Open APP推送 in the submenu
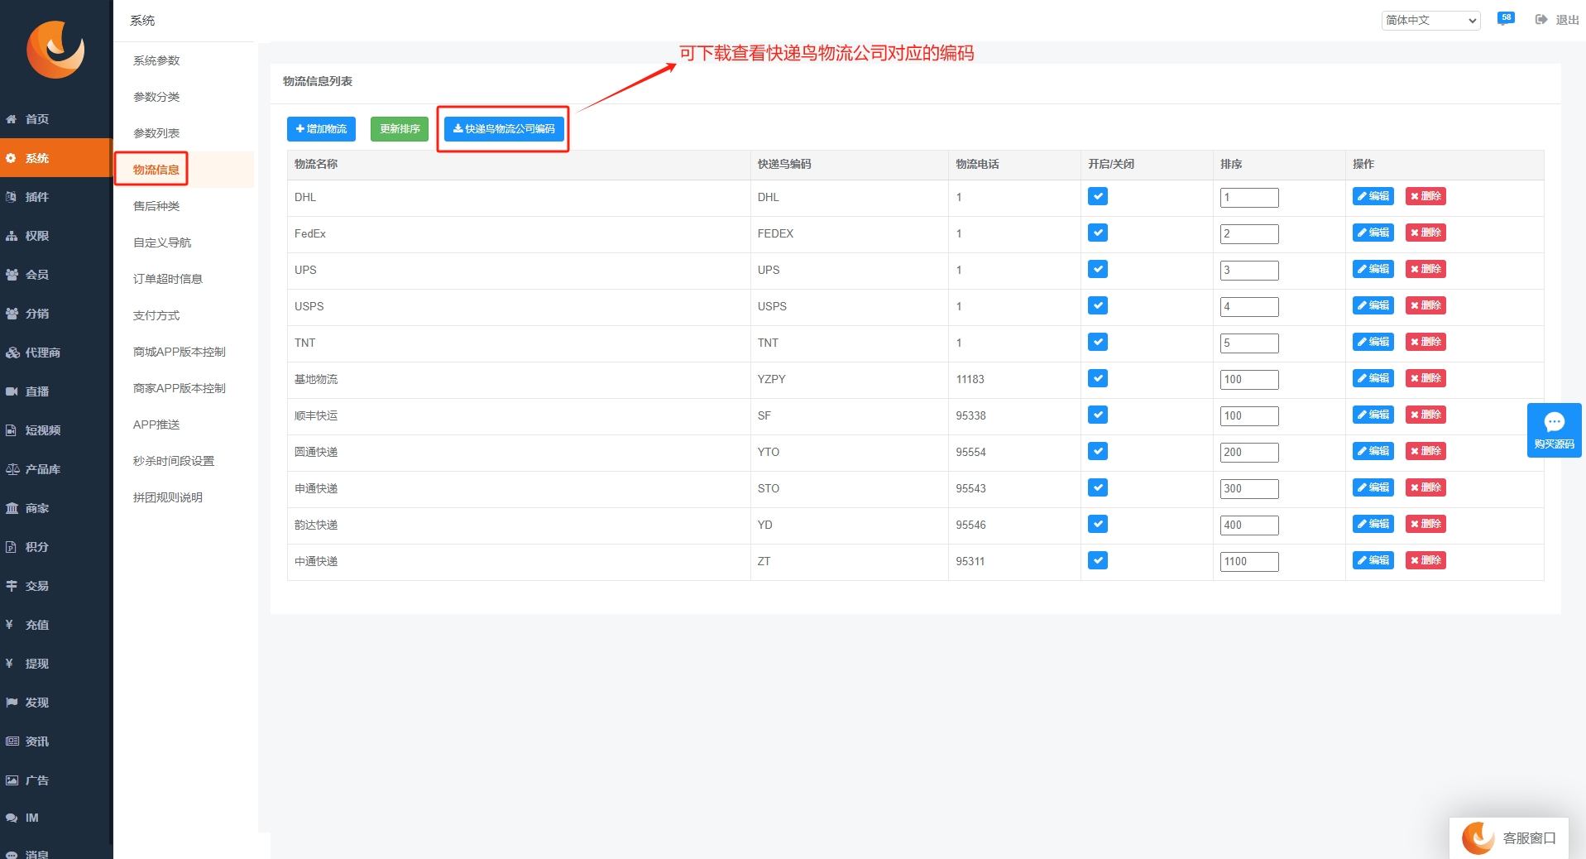The width and height of the screenshot is (1586, 859). [156, 425]
